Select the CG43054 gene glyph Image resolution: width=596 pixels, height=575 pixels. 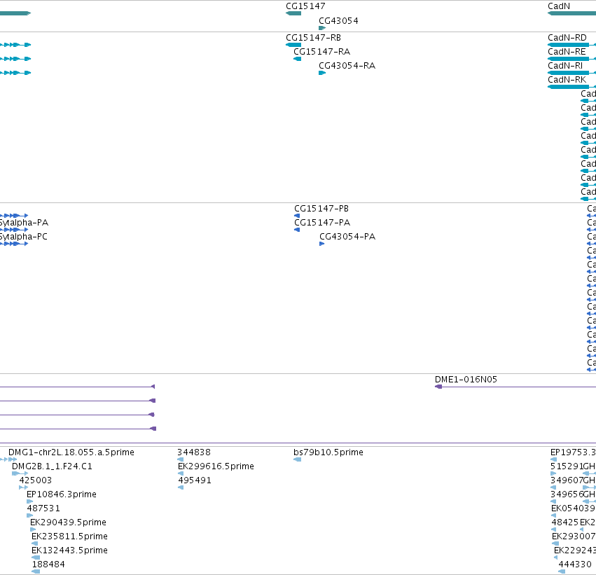[322, 28]
